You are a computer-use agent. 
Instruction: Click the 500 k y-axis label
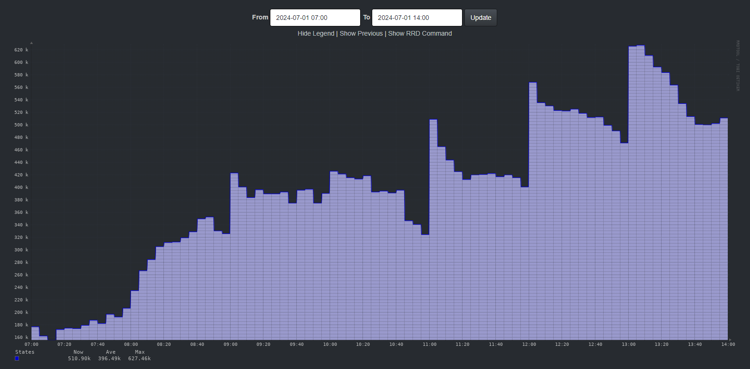click(x=21, y=125)
